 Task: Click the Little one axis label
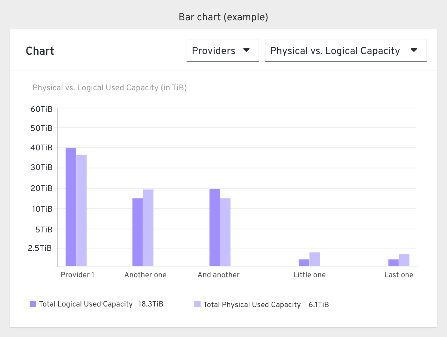click(310, 275)
